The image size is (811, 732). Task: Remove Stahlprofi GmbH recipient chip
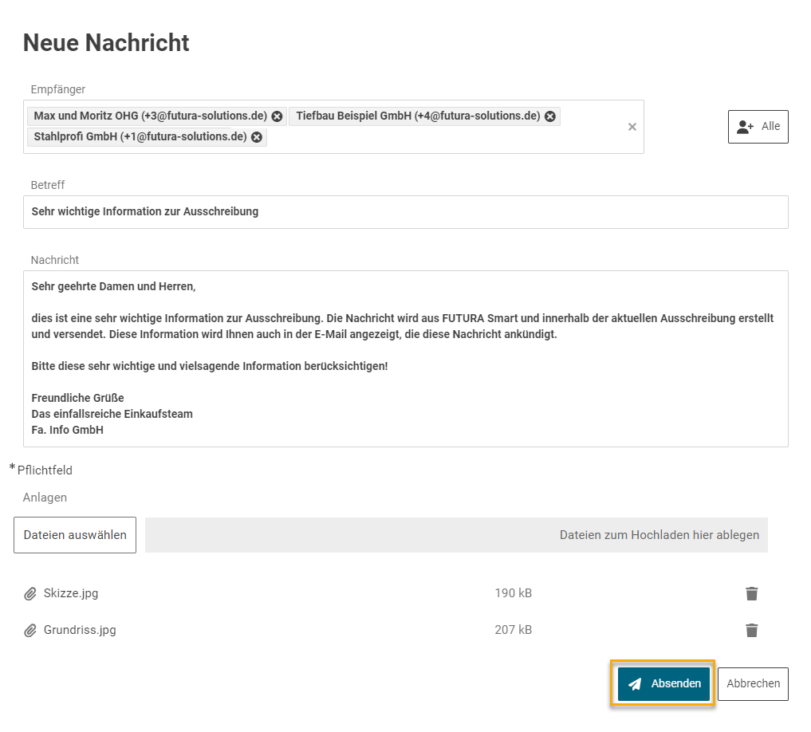click(x=257, y=137)
